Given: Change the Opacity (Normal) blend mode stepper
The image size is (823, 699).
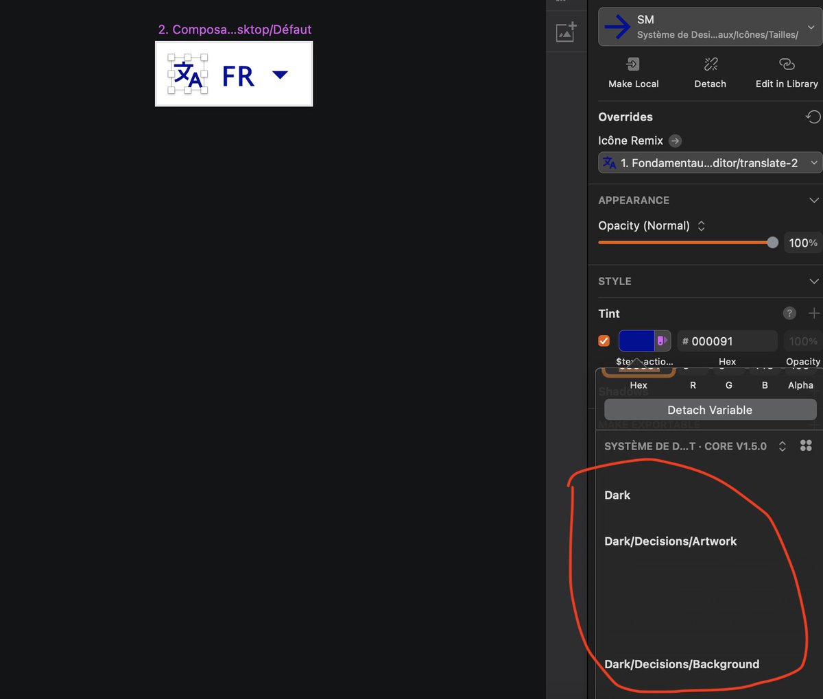Looking at the screenshot, I should pos(701,225).
